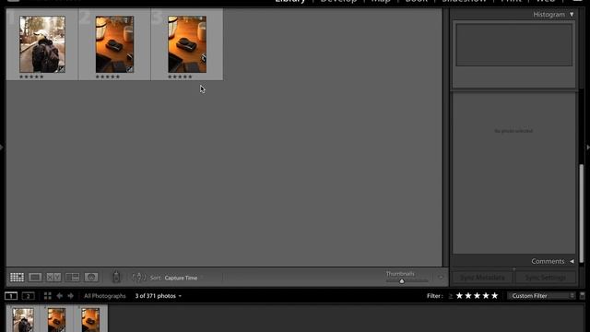The image size is (590, 332).
Task: Change the rating filter comparison symbol
Action: point(451,296)
